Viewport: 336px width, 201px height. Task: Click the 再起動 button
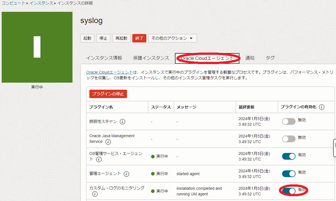[121, 38]
